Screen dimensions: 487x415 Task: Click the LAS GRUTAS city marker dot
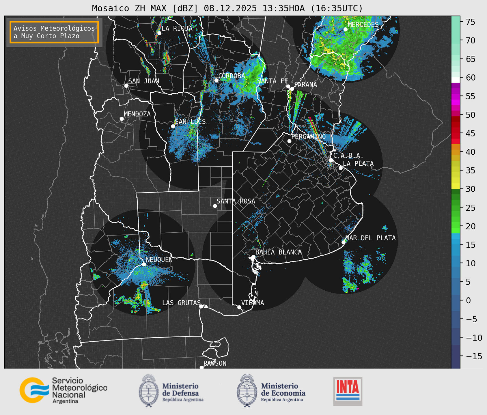[201, 306]
